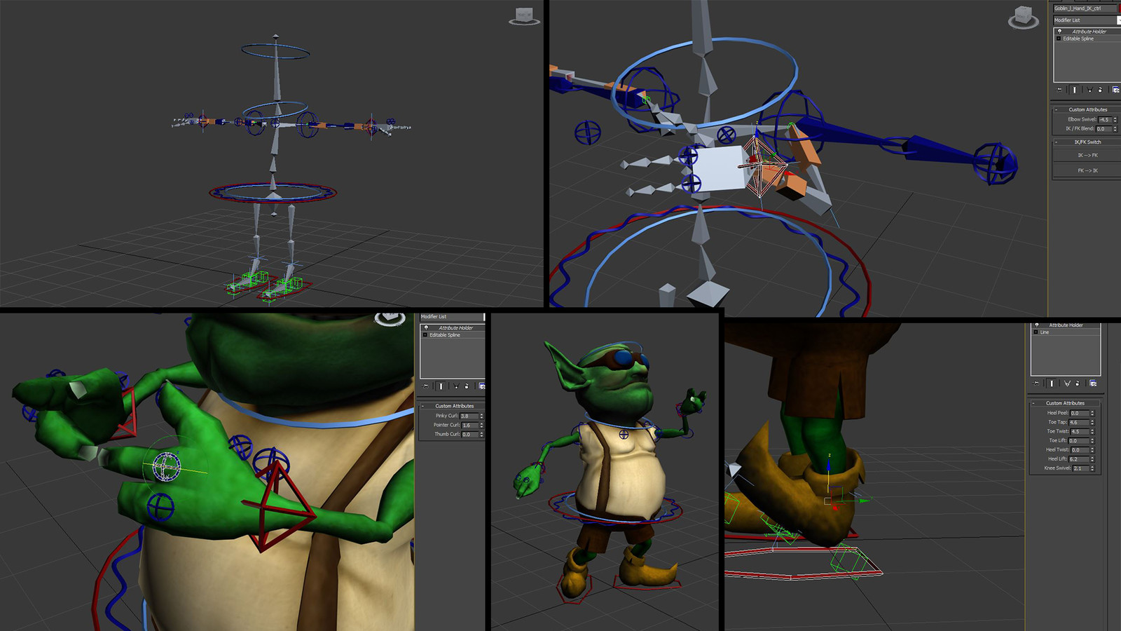This screenshot has width=1121, height=631.
Task: Select the Editable Spline row in the finger curl panel
Action: point(453,335)
